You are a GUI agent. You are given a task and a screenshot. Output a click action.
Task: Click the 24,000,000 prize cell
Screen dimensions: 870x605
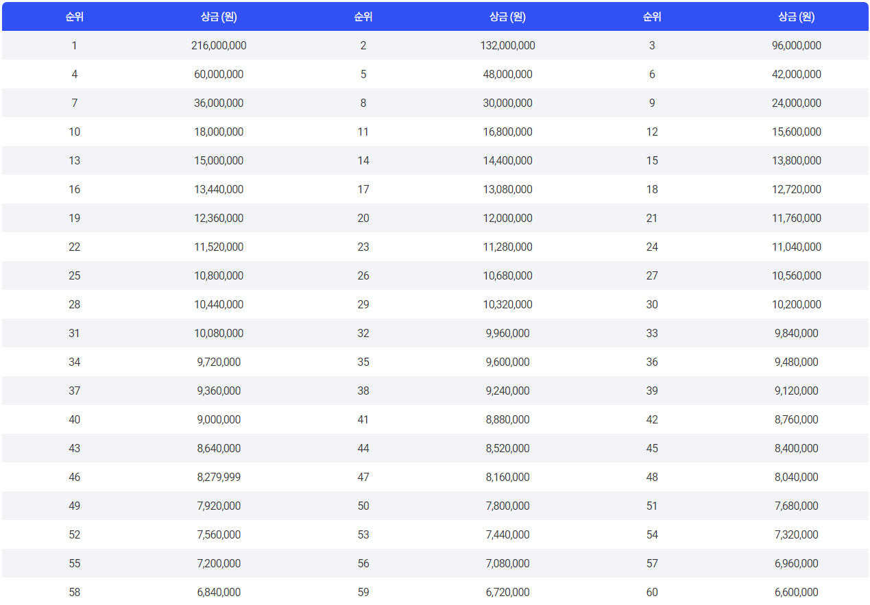pos(796,103)
